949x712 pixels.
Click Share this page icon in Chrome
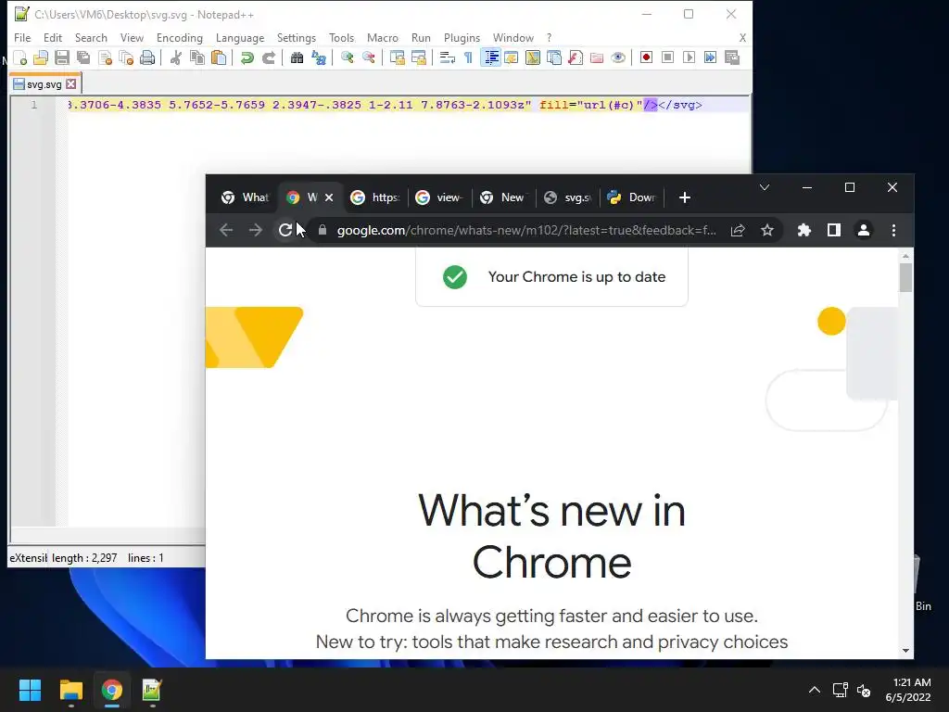[x=738, y=230]
